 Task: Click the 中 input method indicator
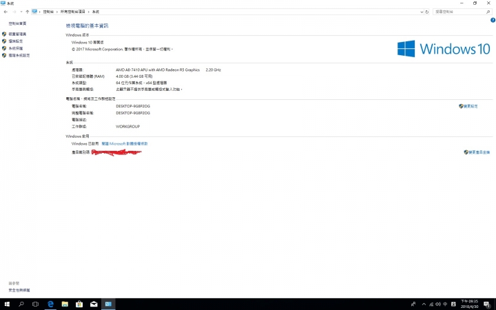pyautogui.click(x=445, y=304)
